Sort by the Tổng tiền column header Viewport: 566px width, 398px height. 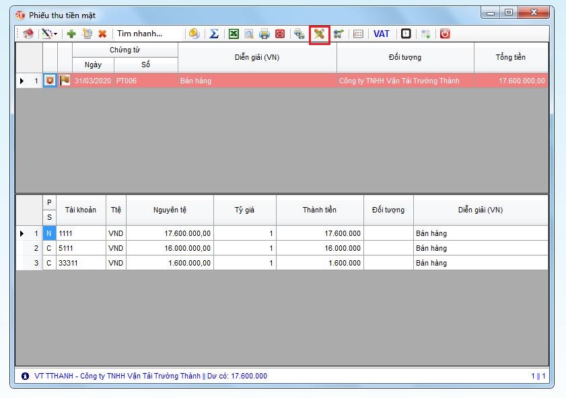510,57
